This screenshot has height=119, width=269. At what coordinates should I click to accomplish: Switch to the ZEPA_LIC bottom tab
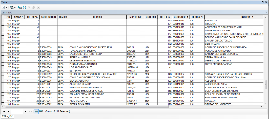[x=7, y=116]
